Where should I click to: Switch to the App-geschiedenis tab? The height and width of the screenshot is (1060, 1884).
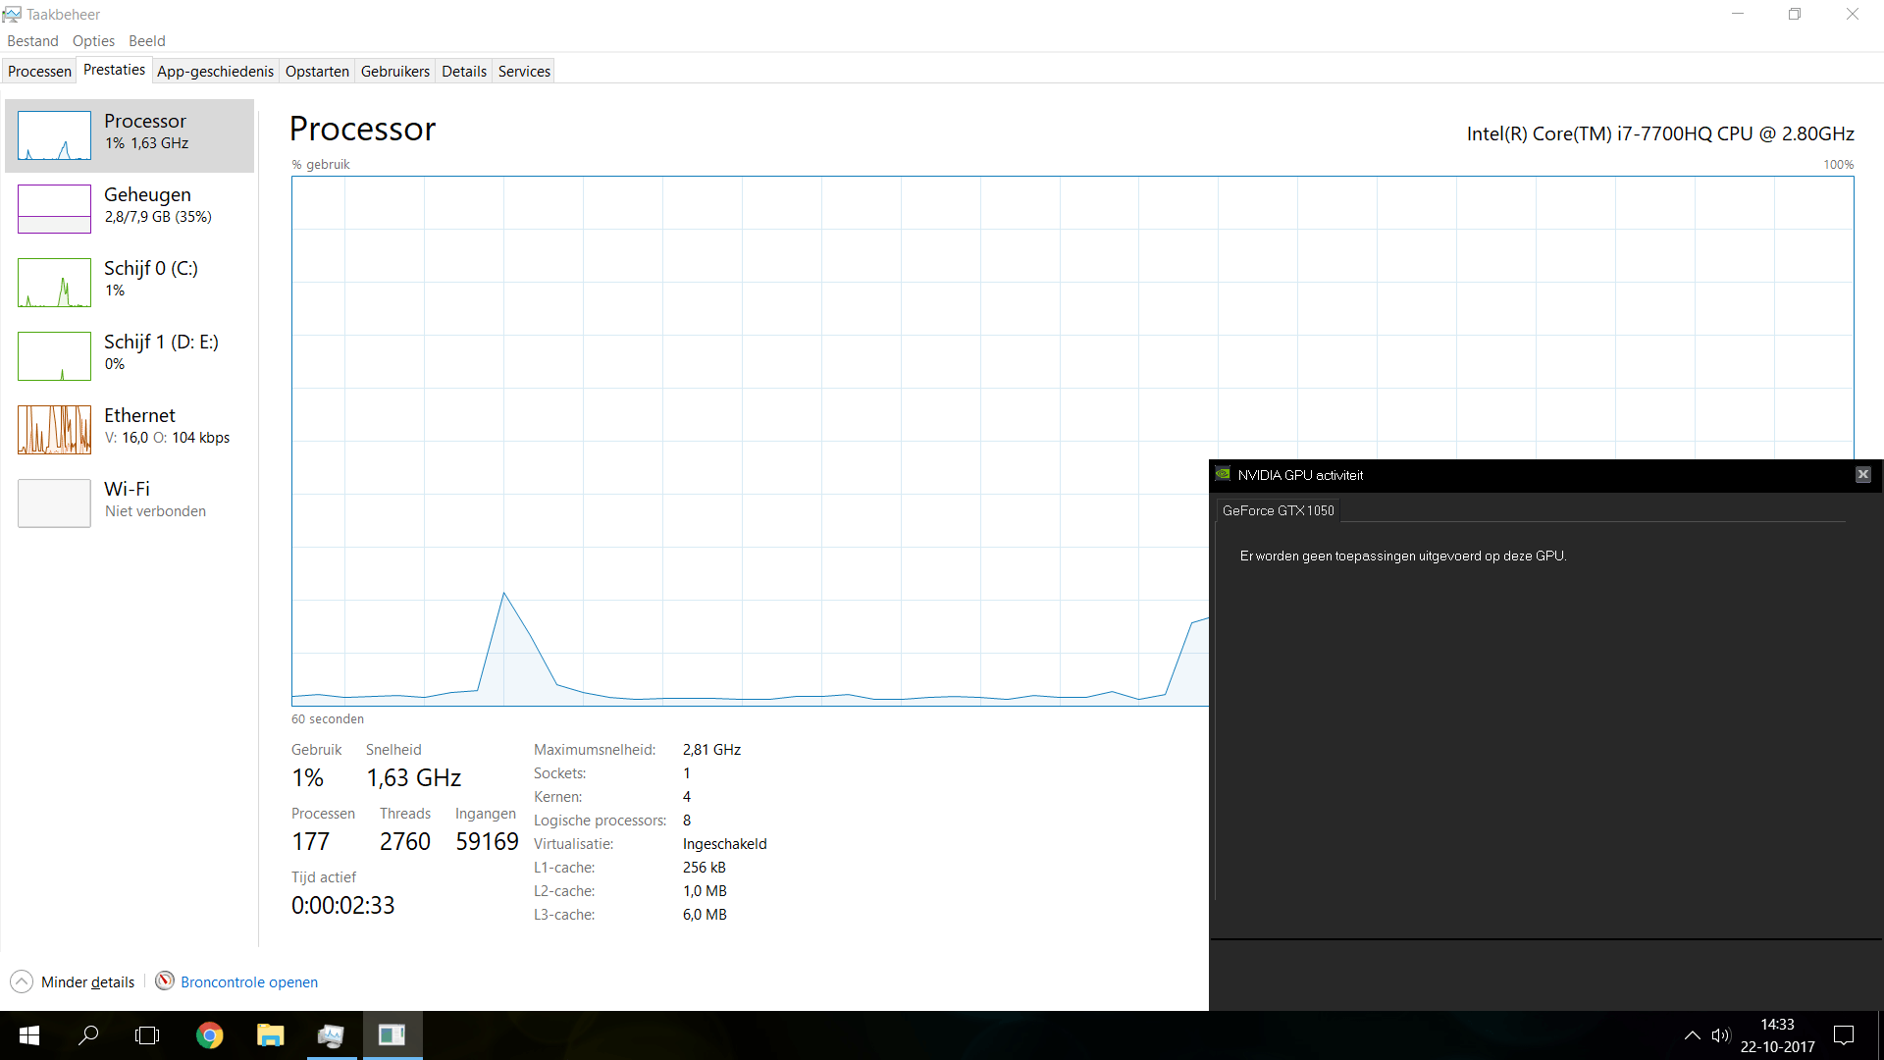coord(215,71)
